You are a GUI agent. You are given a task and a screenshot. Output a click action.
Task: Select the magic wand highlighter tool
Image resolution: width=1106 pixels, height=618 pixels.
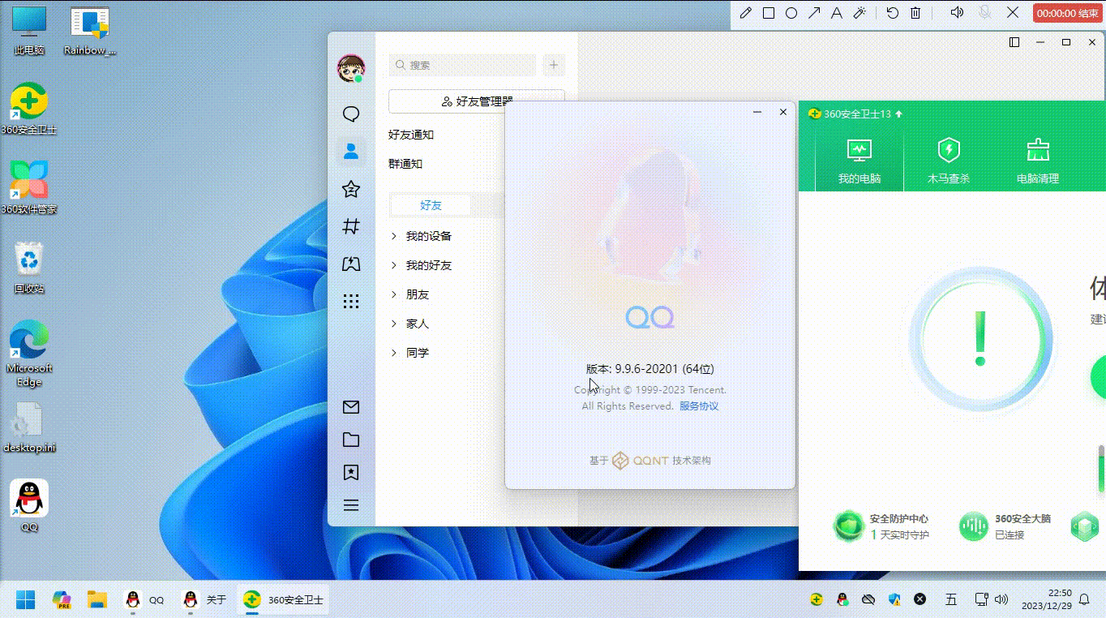coord(860,12)
